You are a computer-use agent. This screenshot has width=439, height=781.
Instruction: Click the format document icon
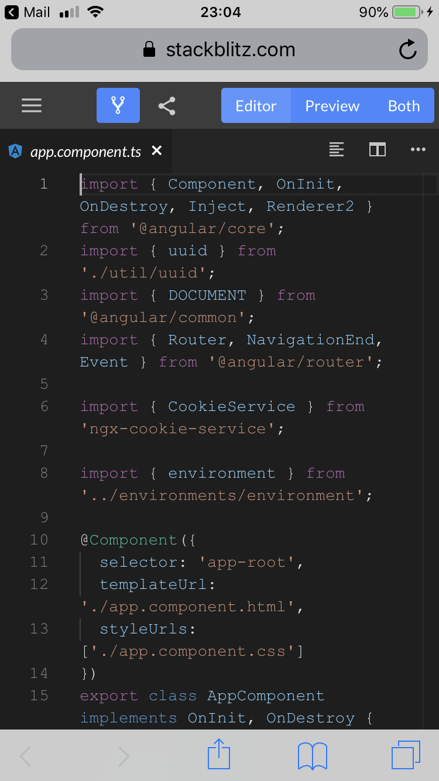coord(337,150)
